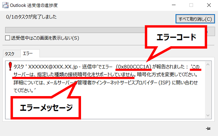This screenshot has height=136, width=218.
Task: Click the send/receive progress bar
Action: [75, 30]
